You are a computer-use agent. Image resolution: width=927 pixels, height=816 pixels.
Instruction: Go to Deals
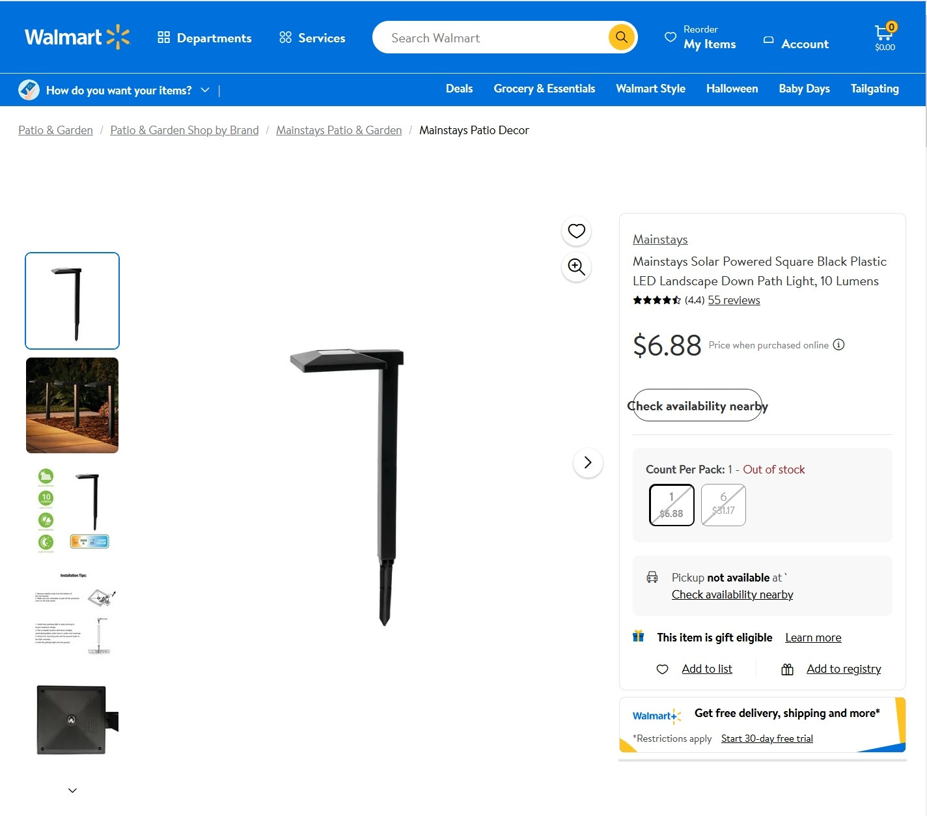459,89
